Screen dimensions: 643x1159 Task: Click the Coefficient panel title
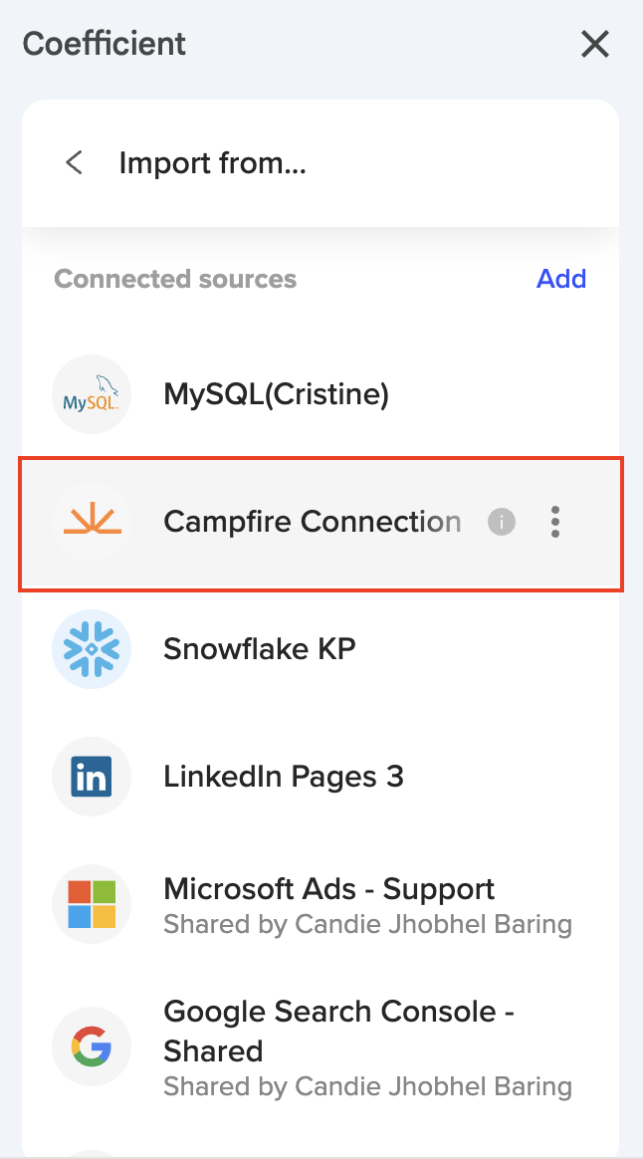click(x=105, y=44)
